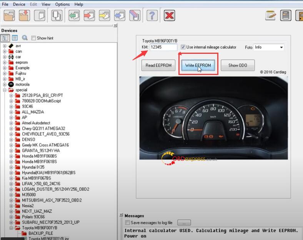This screenshot has height=240, width=303.
Task: Select the Example folder in tree
Action: [22, 68]
